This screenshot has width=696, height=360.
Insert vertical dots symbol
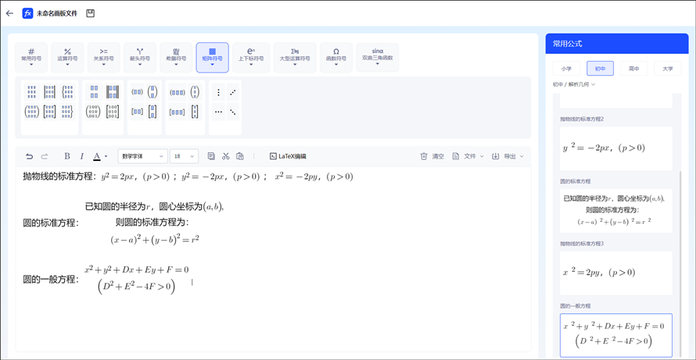(x=218, y=93)
